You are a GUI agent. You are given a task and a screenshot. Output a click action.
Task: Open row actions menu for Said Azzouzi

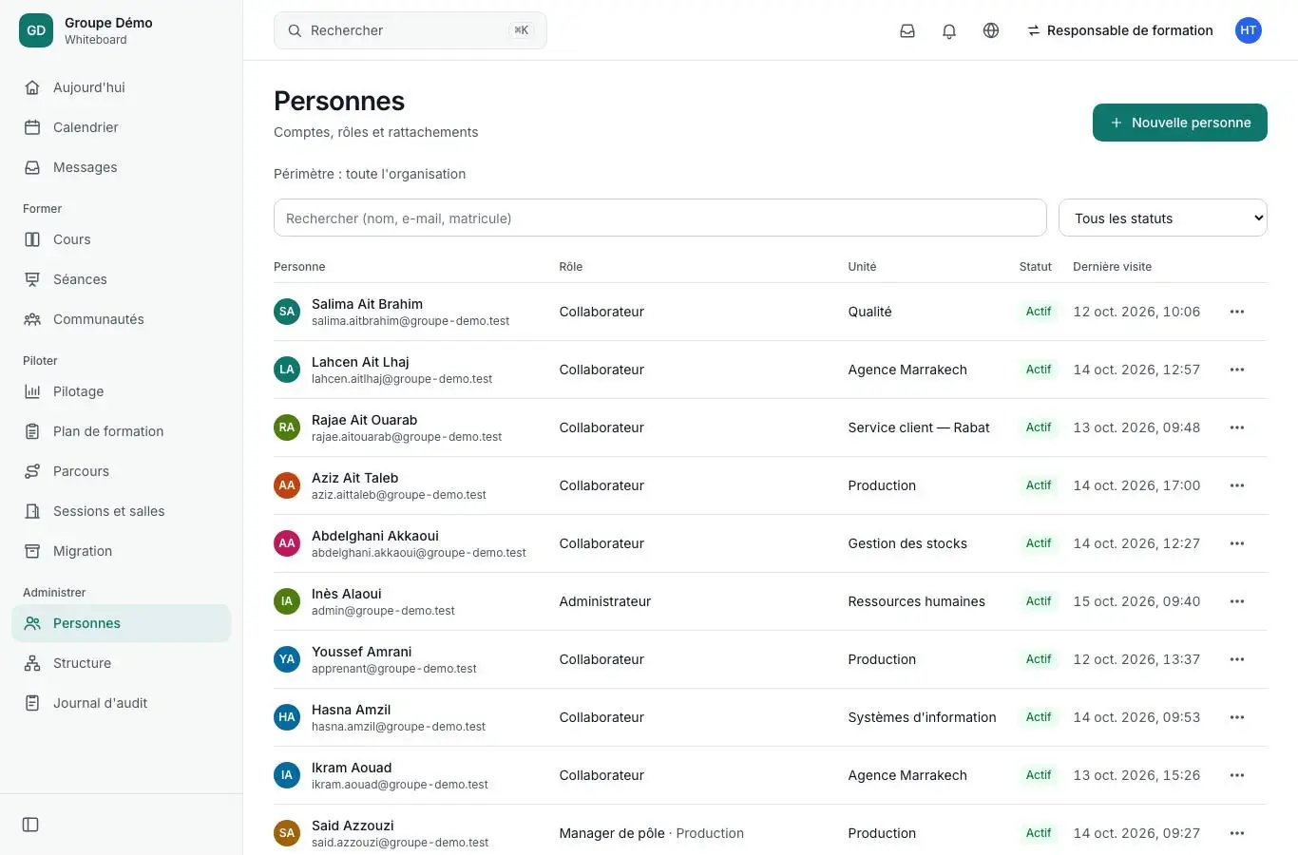point(1237,833)
